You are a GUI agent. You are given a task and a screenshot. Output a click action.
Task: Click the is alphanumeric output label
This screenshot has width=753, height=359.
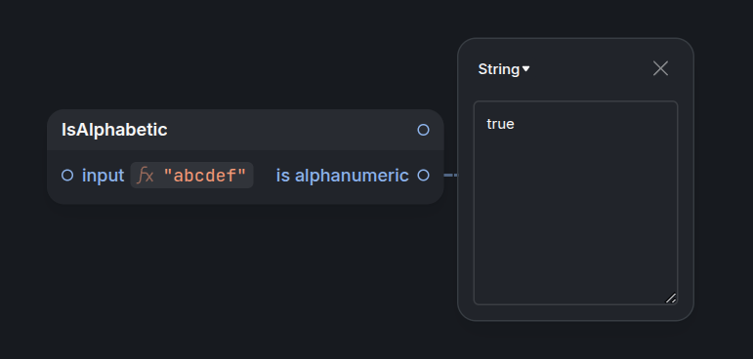342,176
